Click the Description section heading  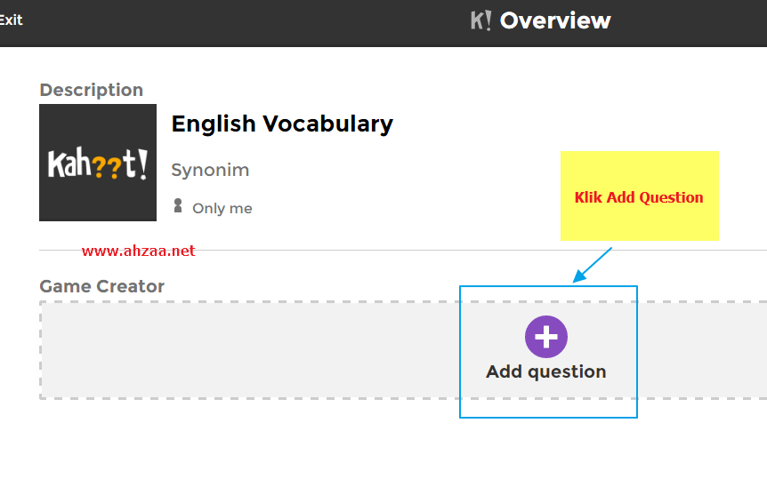coord(92,90)
